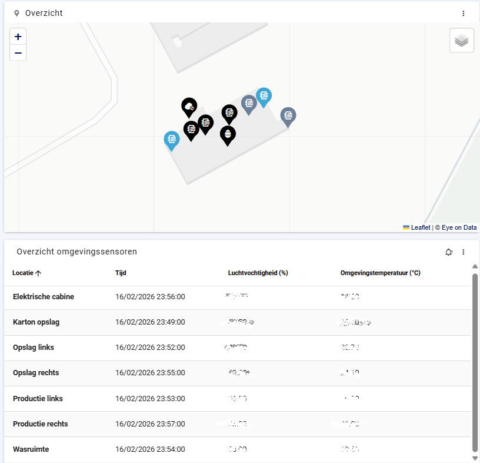Sort by Luchtvochtigheid (%) column
The height and width of the screenshot is (463, 480).
(x=258, y=273)
